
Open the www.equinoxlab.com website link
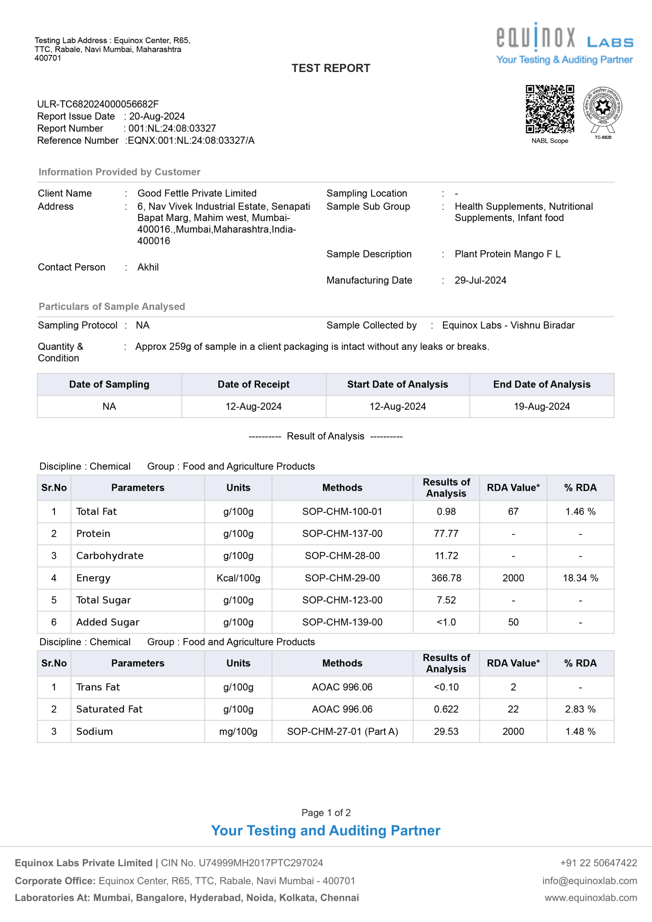591,898
